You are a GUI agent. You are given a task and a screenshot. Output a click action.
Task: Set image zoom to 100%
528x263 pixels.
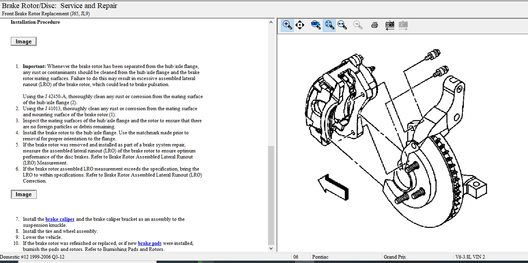pyautogui.click(x=316, y=25)
